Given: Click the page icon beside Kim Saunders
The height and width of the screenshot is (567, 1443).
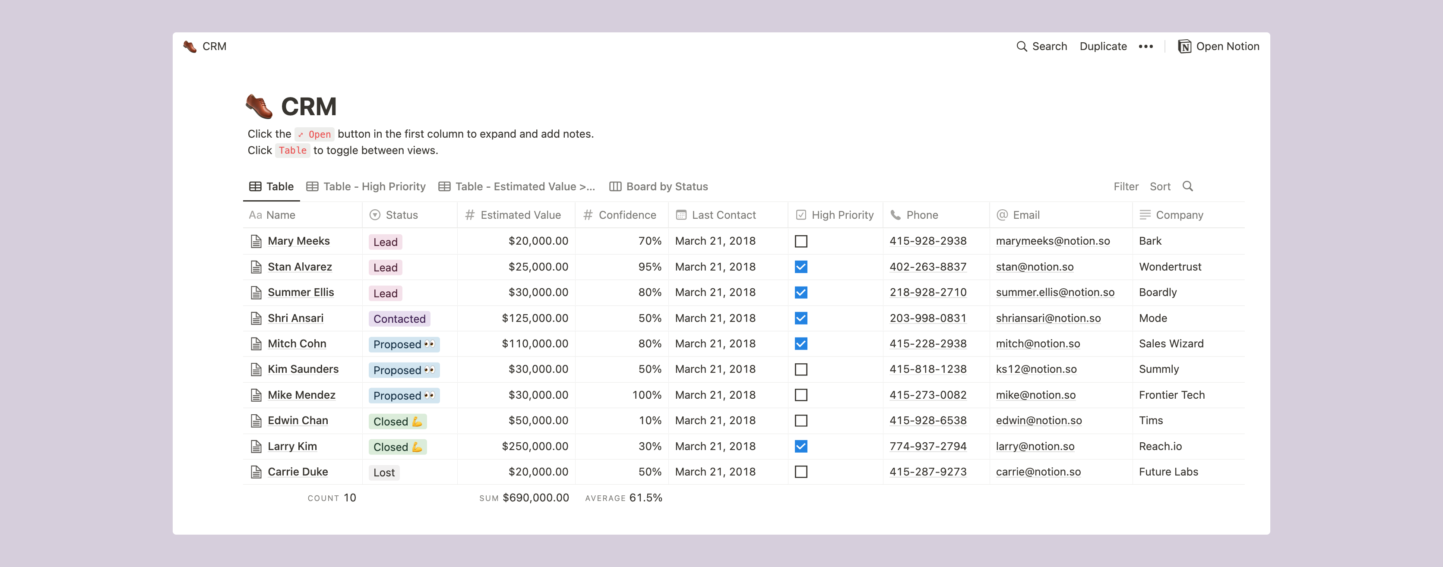Looking at the screenshot, I should point(256,369).
